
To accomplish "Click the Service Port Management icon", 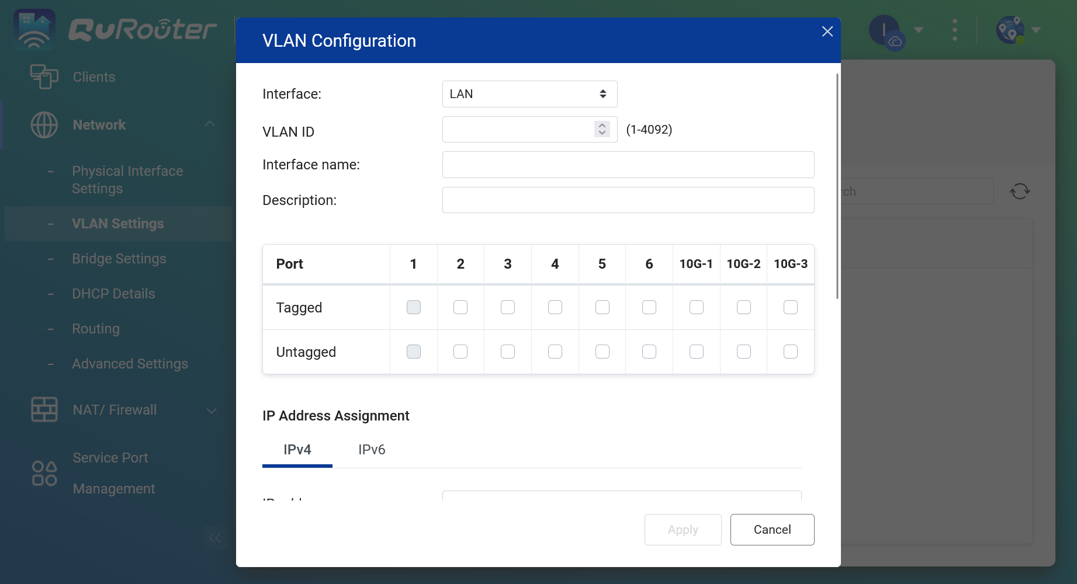I will coord(44,473).
